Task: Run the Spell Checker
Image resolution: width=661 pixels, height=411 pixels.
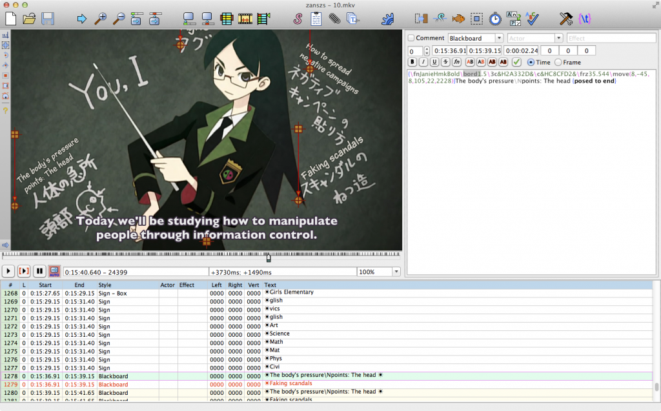Action: click(x=533, y=19)
